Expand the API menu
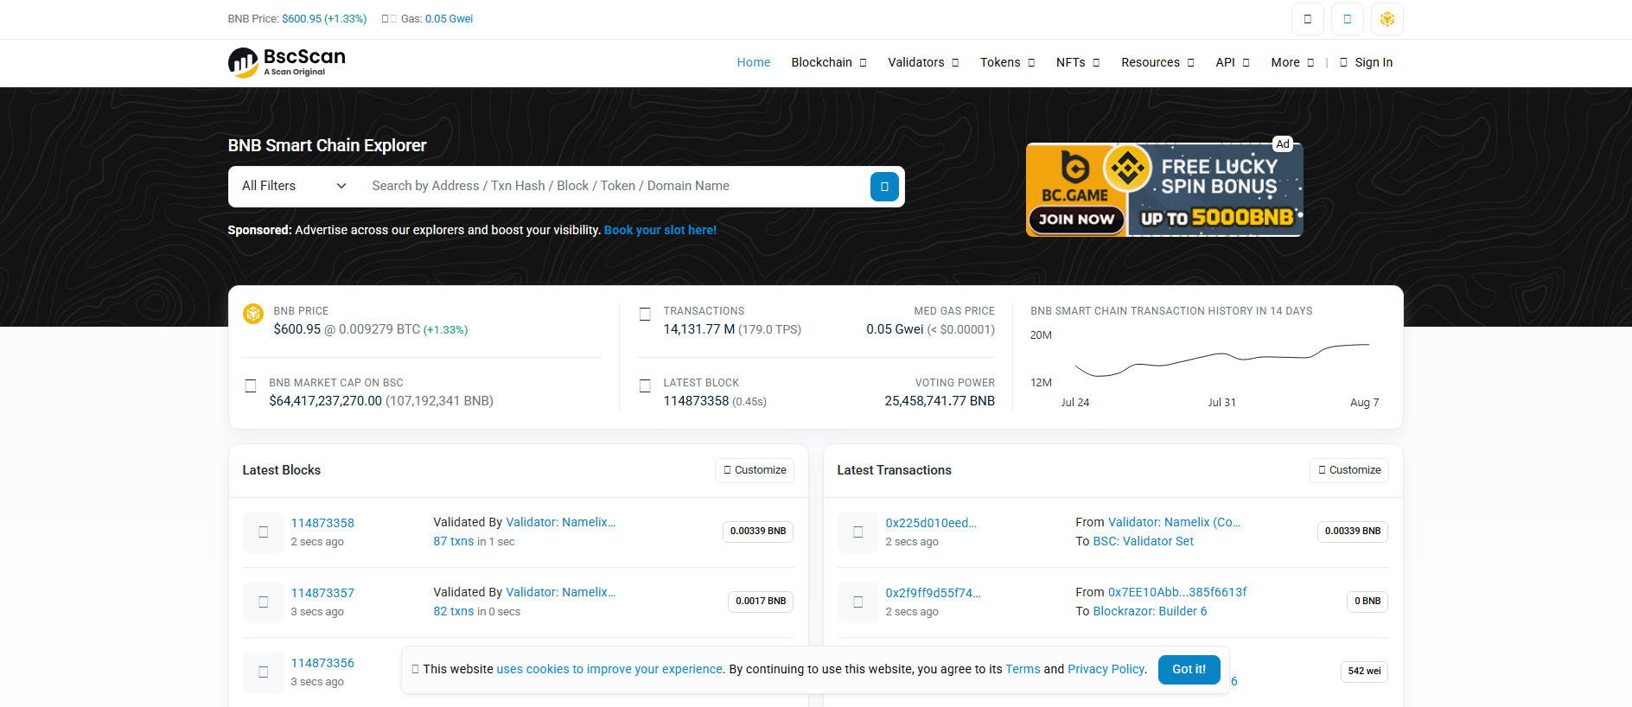 [x=1233, y=62]
